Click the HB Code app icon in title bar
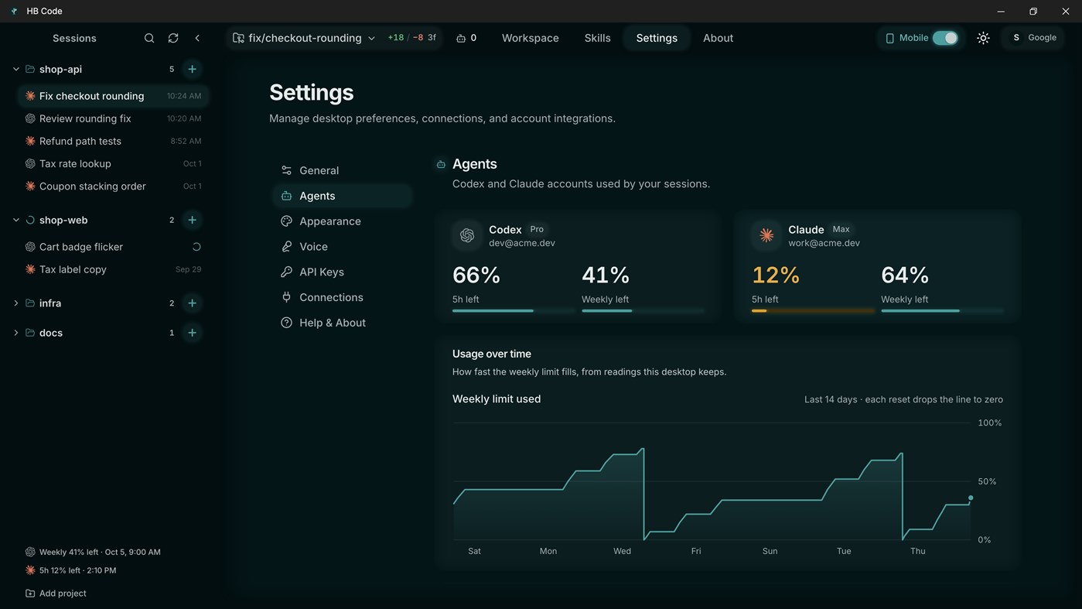 click(x=14, y=11)
